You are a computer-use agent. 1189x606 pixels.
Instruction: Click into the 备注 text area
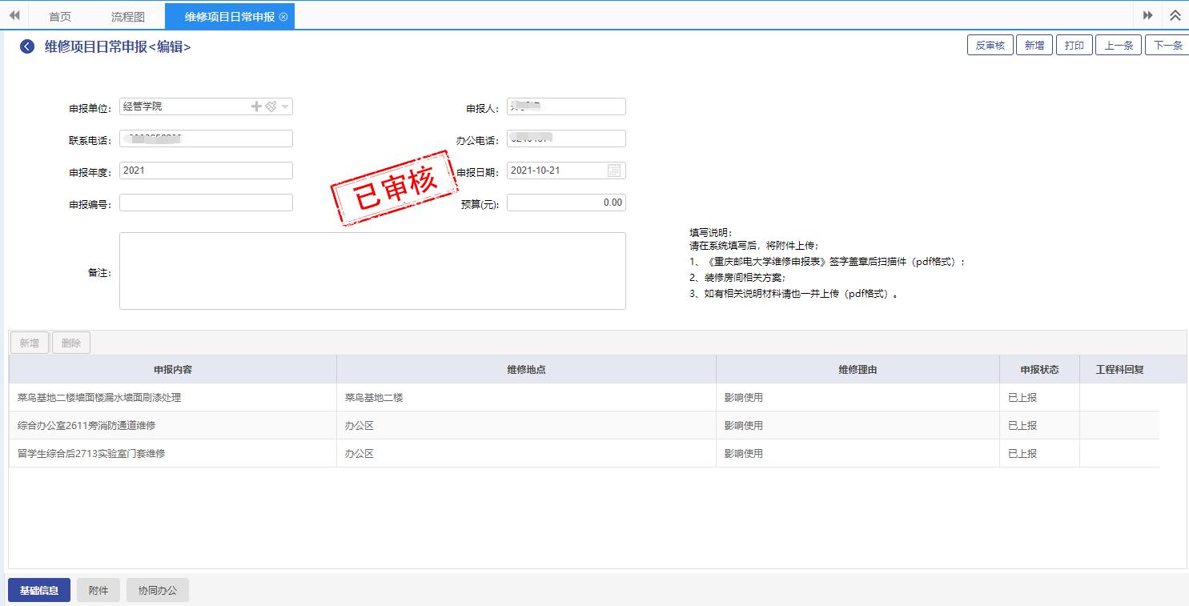click(x=372, y=271)
